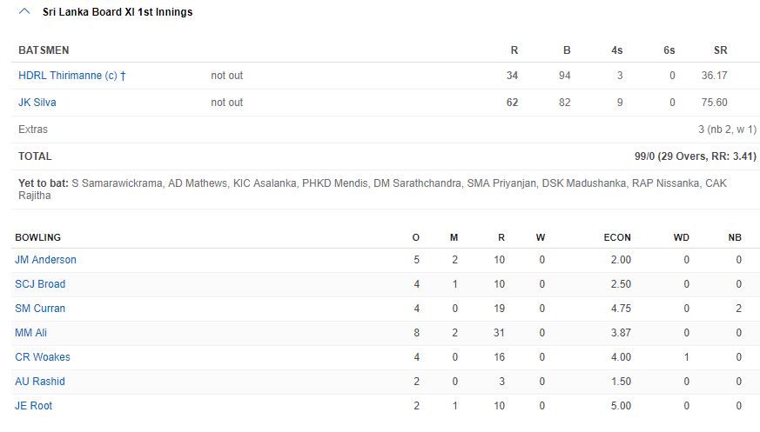Click SM Curran bowler link

(x=40, y=309)
